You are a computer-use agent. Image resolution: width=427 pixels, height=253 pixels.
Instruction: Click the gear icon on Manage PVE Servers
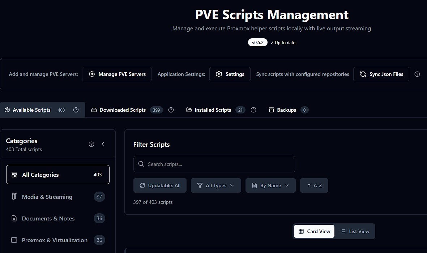tap(91, 74)
